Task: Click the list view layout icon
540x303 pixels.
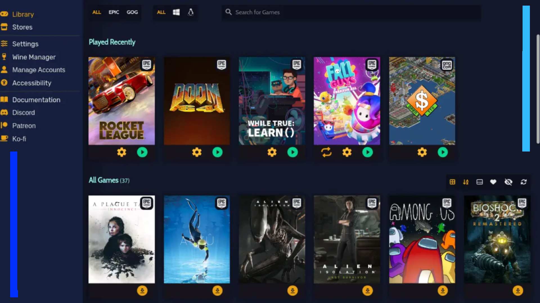Action: click(x=480, y=182)
